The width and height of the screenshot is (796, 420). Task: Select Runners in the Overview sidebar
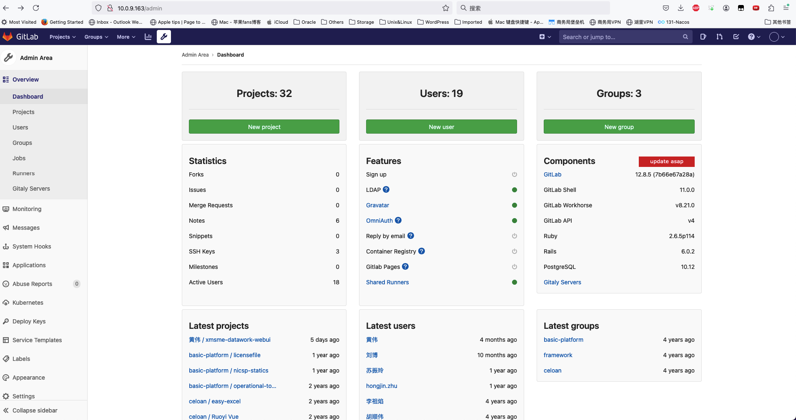pyautogui.click(x=23, y=173)
